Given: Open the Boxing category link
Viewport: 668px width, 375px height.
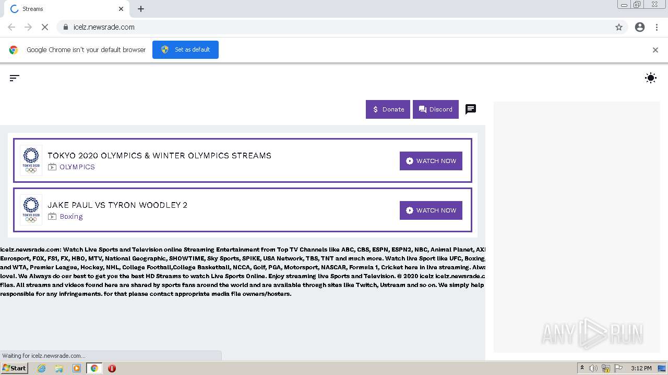Looking at the screenshot, I should click(x=71, y=217).
